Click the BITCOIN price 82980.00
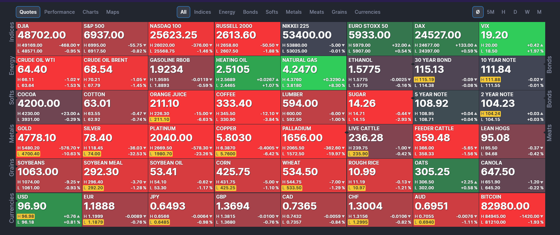 (505, 206)
